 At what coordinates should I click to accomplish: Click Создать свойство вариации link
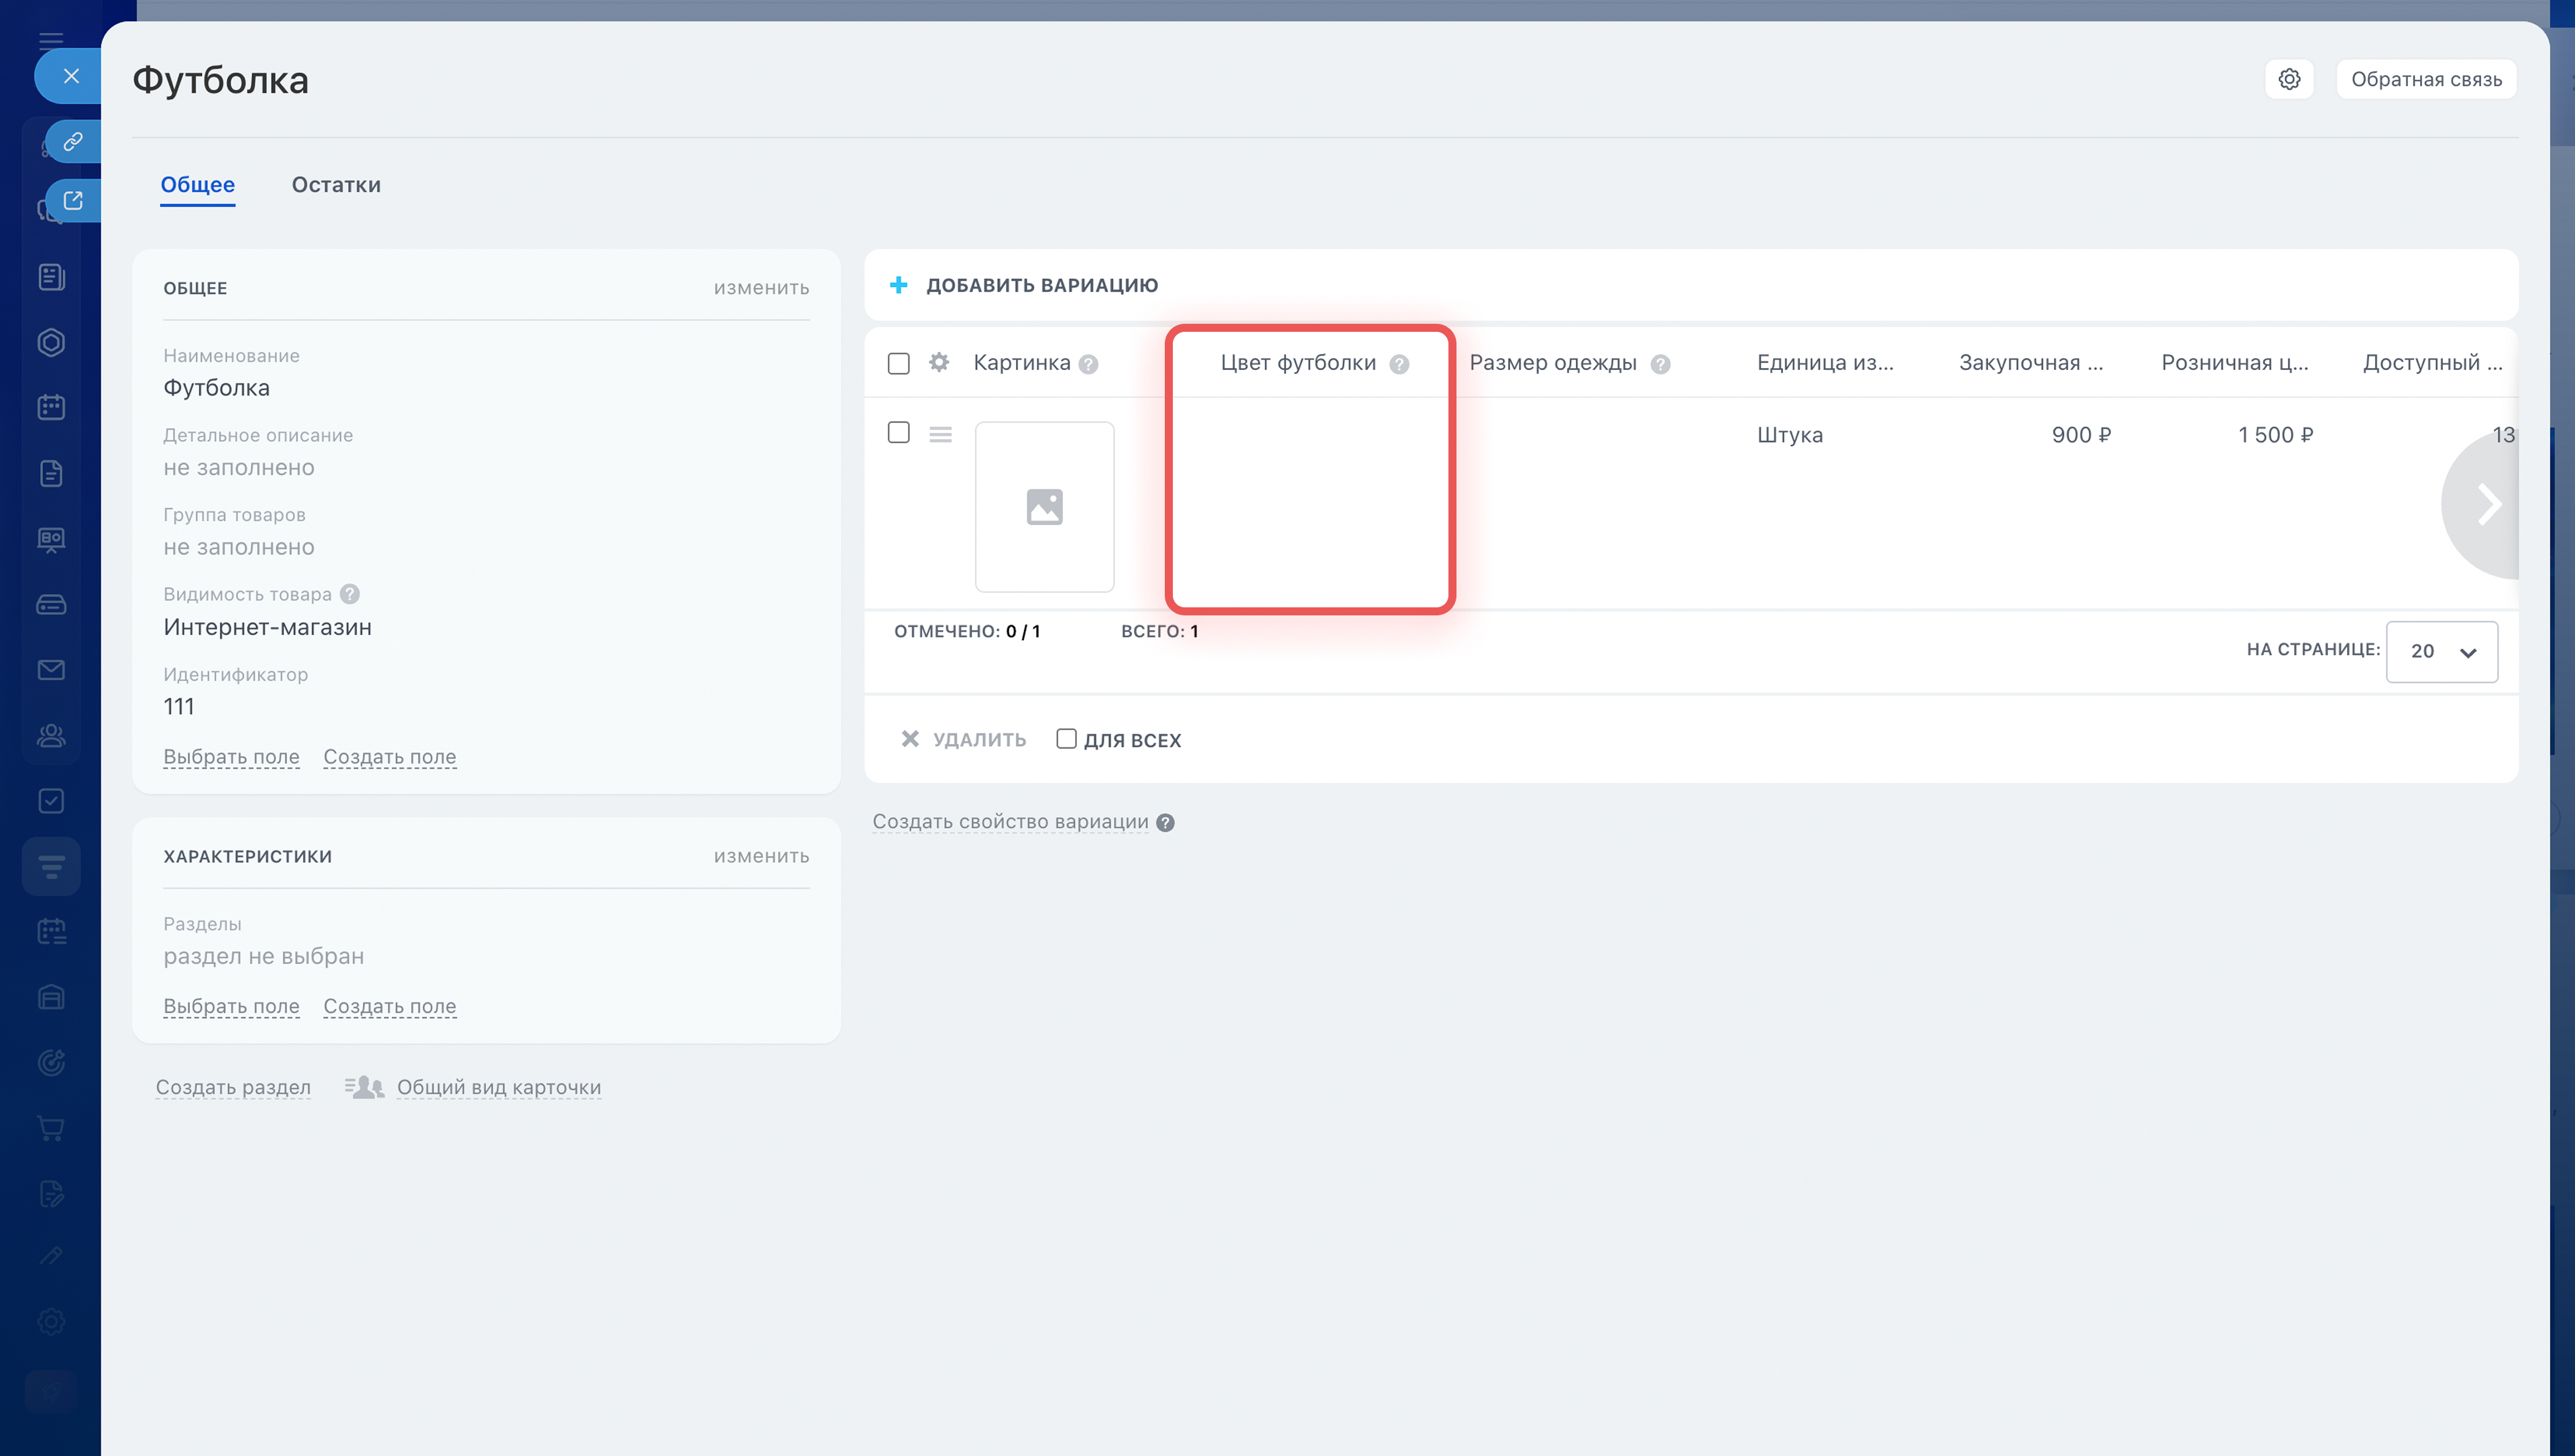[1010, 822]
